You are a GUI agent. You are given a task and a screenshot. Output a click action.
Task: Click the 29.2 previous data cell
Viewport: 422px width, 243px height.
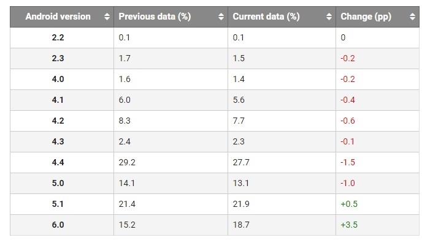coord(171,162)
